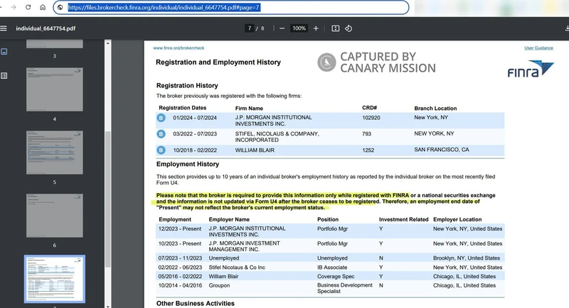Click employment dates 10/2023 - Present
Viewport: 569px width, 308px height.
click(180, 243)
